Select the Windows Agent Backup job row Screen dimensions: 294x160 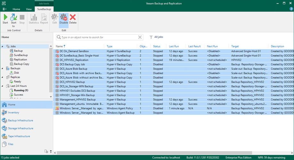(173, 113)
